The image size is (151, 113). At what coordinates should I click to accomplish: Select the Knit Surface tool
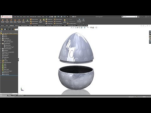click(65, 21)
